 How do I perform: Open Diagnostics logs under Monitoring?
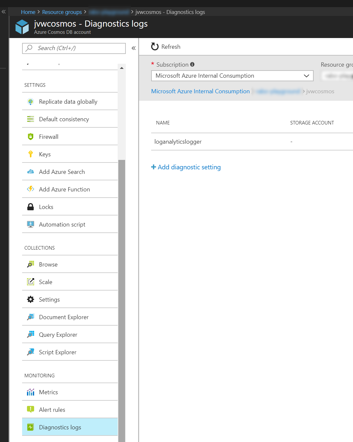click(60, 427)
